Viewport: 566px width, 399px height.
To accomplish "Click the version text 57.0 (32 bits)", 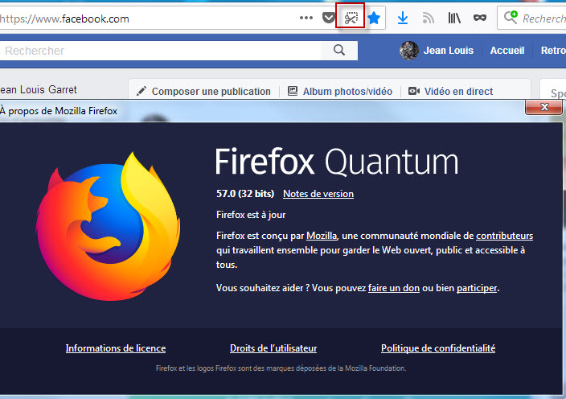I will (x=245, y=194).
